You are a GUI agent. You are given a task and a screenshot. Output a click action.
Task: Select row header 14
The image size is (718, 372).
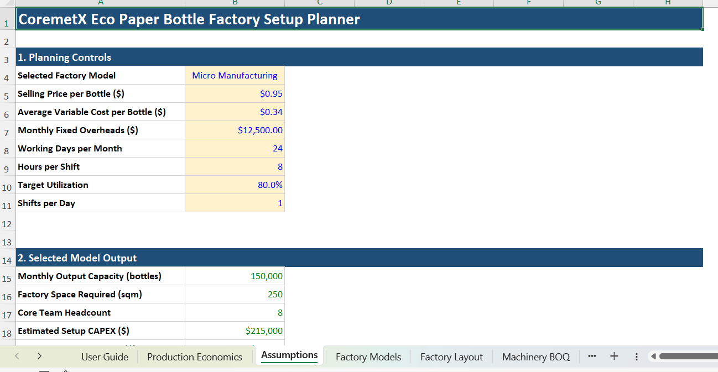tap(8, 259)
